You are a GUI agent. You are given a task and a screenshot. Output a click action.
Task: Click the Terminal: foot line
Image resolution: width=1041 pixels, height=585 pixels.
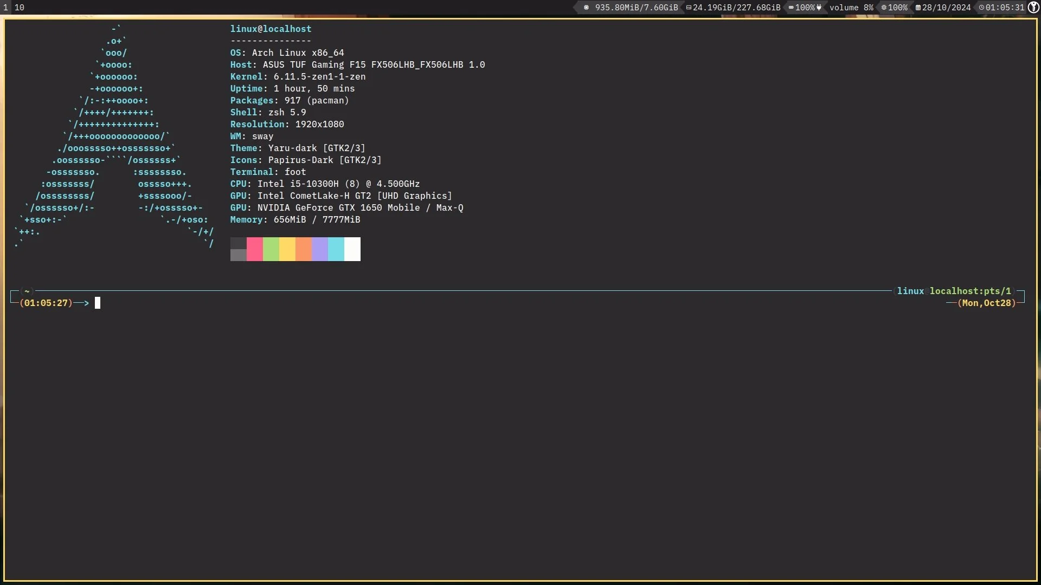pyautogui.click(x=268, y=172)
